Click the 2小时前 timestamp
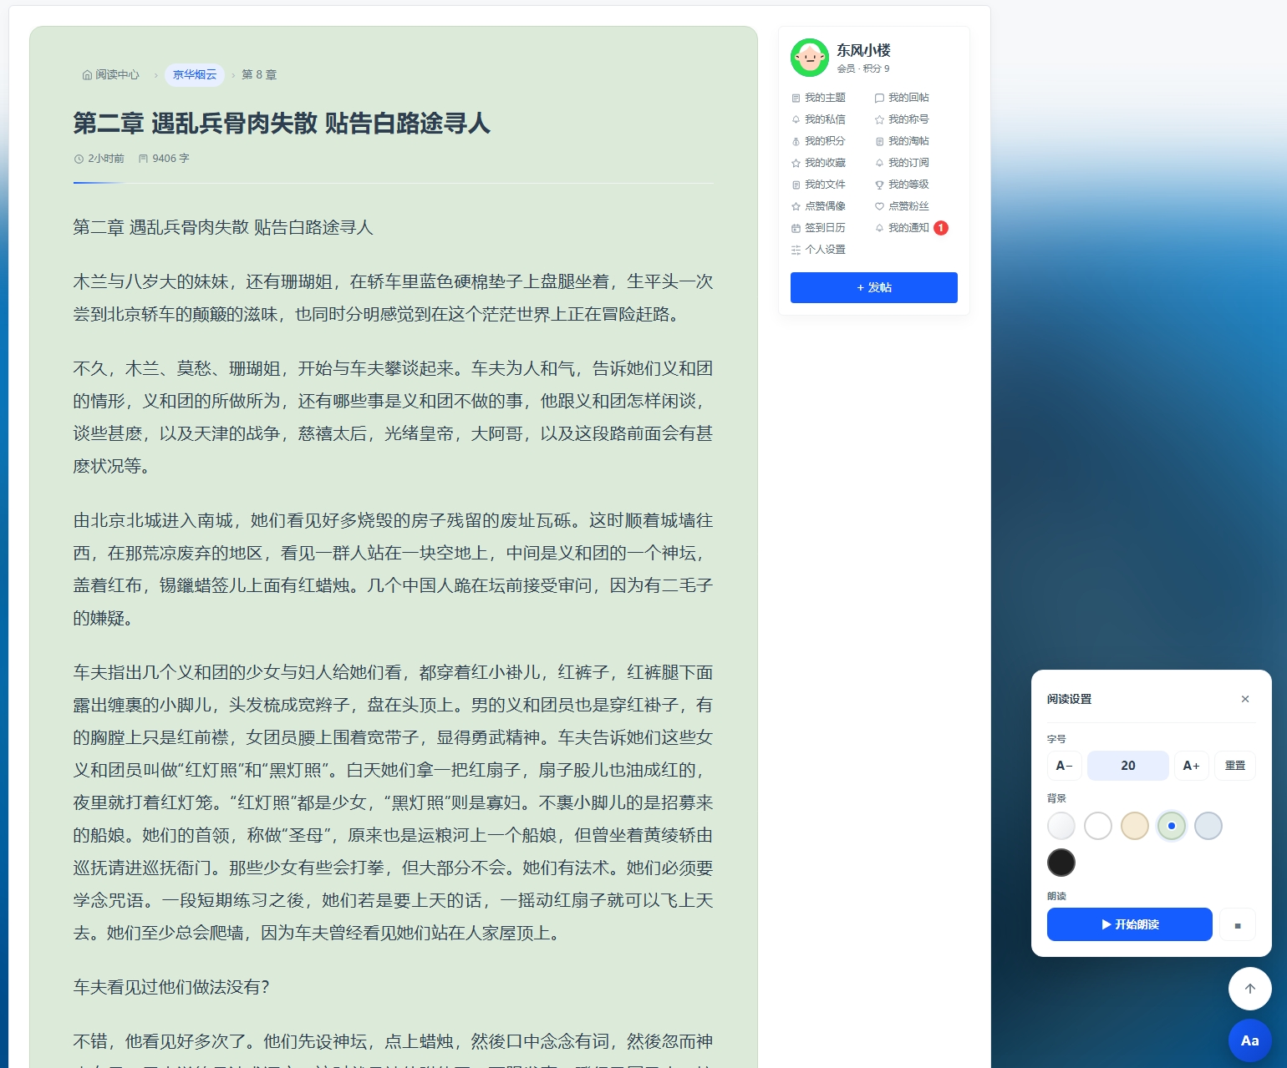 point(99,159)
